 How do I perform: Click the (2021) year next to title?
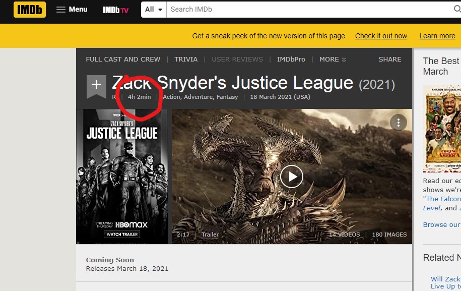click(377, 85)
